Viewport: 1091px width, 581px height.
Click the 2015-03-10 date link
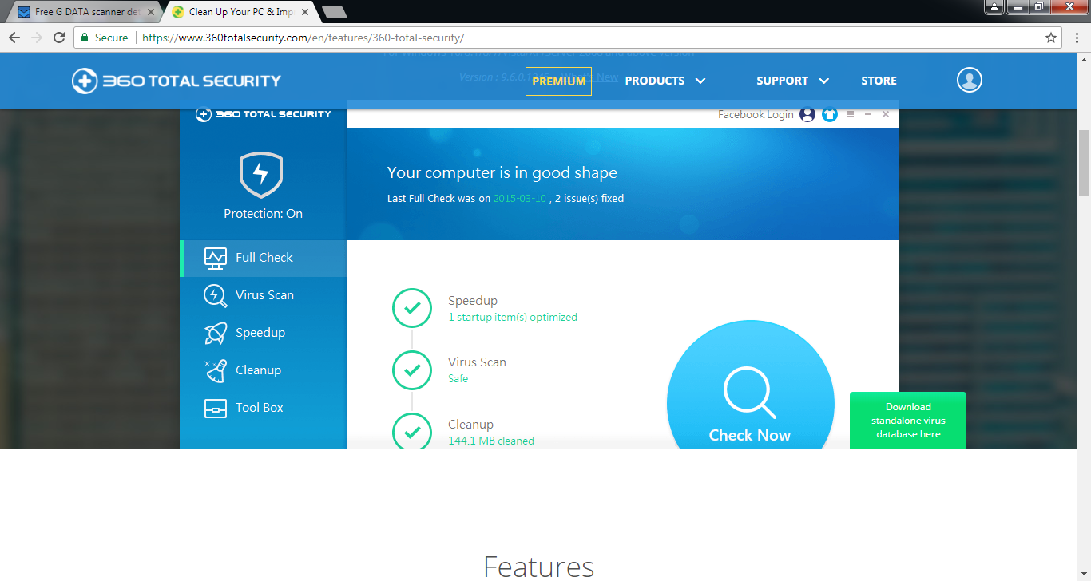pyautogui.click(x=520, y=199)
